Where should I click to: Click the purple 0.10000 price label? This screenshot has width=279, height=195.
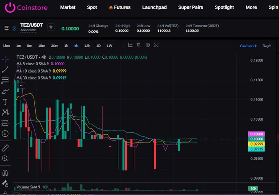(x=256, y=134)
